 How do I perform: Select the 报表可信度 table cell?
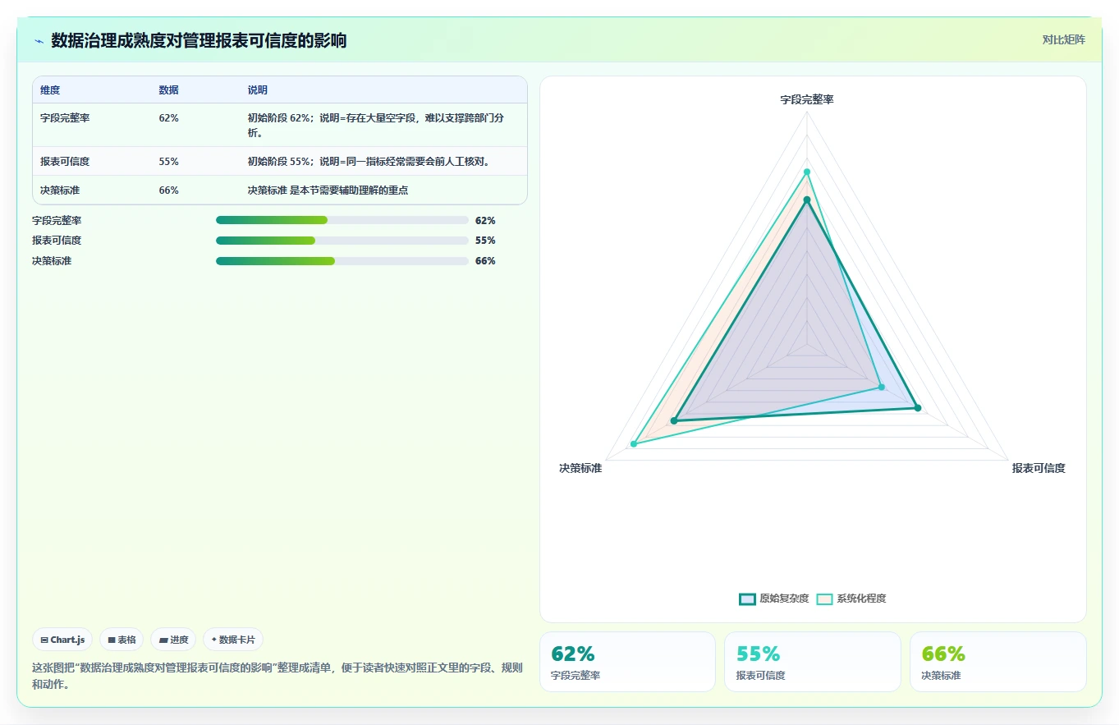[x=65, y=161]
